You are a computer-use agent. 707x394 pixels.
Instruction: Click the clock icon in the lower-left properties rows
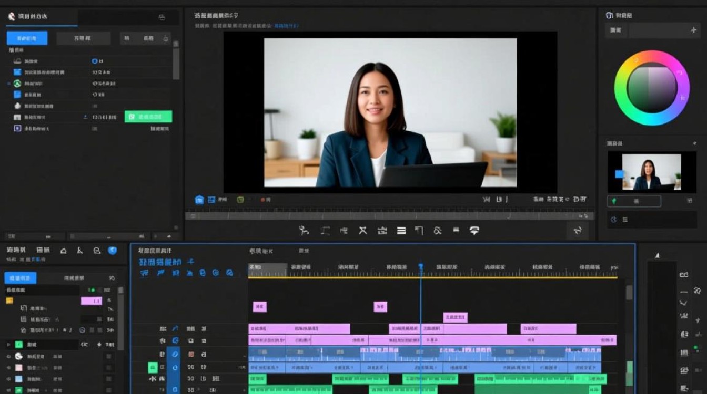pyautogui.click(x=82, y=330)
